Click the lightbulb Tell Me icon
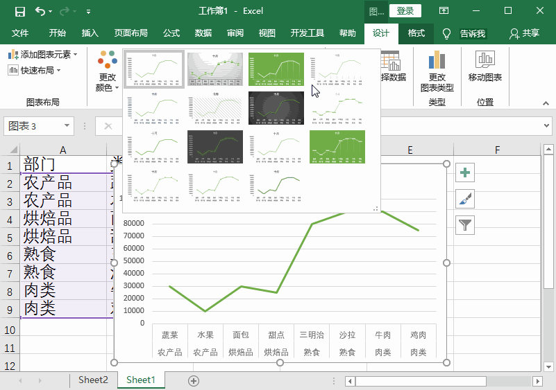The image size is (556, 390). (x=446, y=34)
